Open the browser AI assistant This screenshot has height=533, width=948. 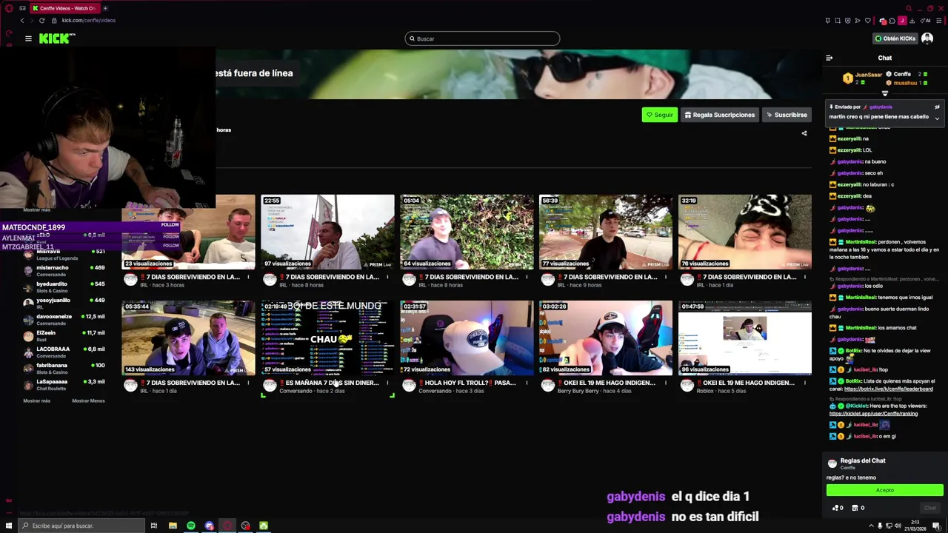(x=927, y=20)
